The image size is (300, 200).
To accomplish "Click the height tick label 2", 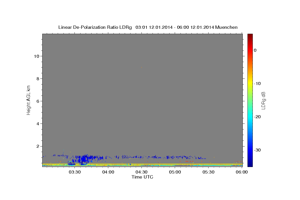I will pos(37,146).
